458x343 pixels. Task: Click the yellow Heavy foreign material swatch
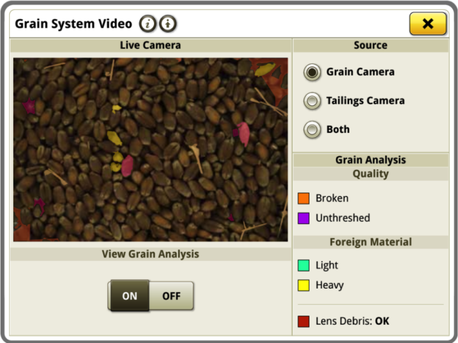pos(304,285)
